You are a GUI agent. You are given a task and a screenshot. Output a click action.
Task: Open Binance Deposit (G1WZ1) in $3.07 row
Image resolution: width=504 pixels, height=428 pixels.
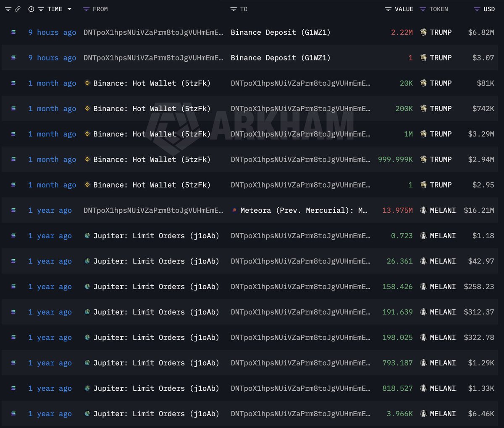pos(281,57)
